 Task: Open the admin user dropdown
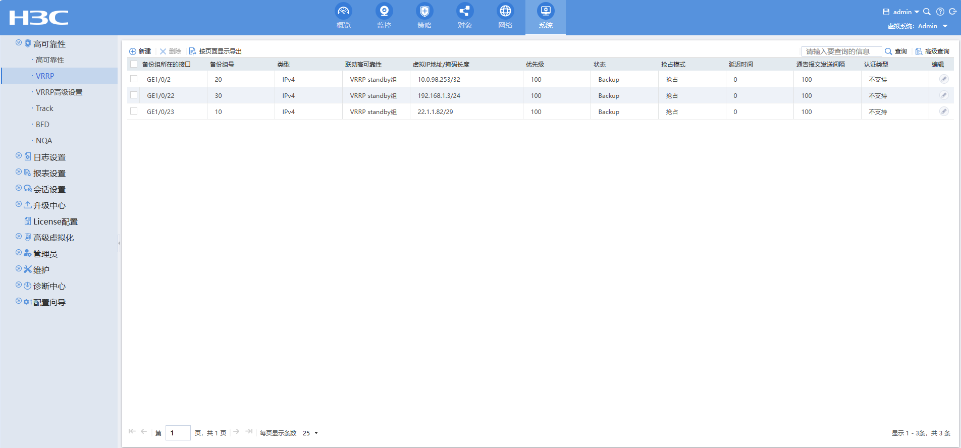(x=906, y=12)
